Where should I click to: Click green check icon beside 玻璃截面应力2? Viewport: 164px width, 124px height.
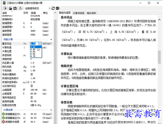(x=3, y=118)
